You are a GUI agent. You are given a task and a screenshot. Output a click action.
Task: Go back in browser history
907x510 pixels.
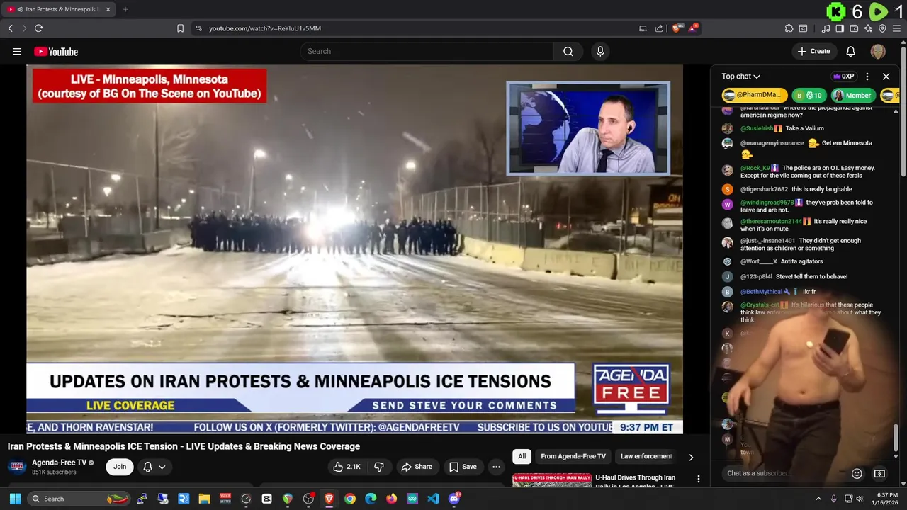(x=10, y=28)
